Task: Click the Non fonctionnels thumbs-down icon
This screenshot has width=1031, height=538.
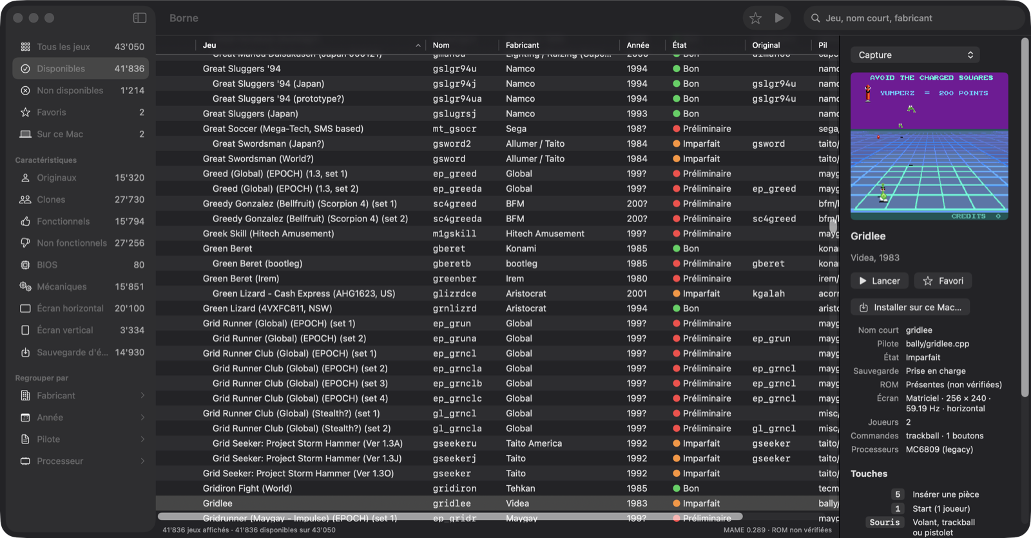Action: [26, 243]
